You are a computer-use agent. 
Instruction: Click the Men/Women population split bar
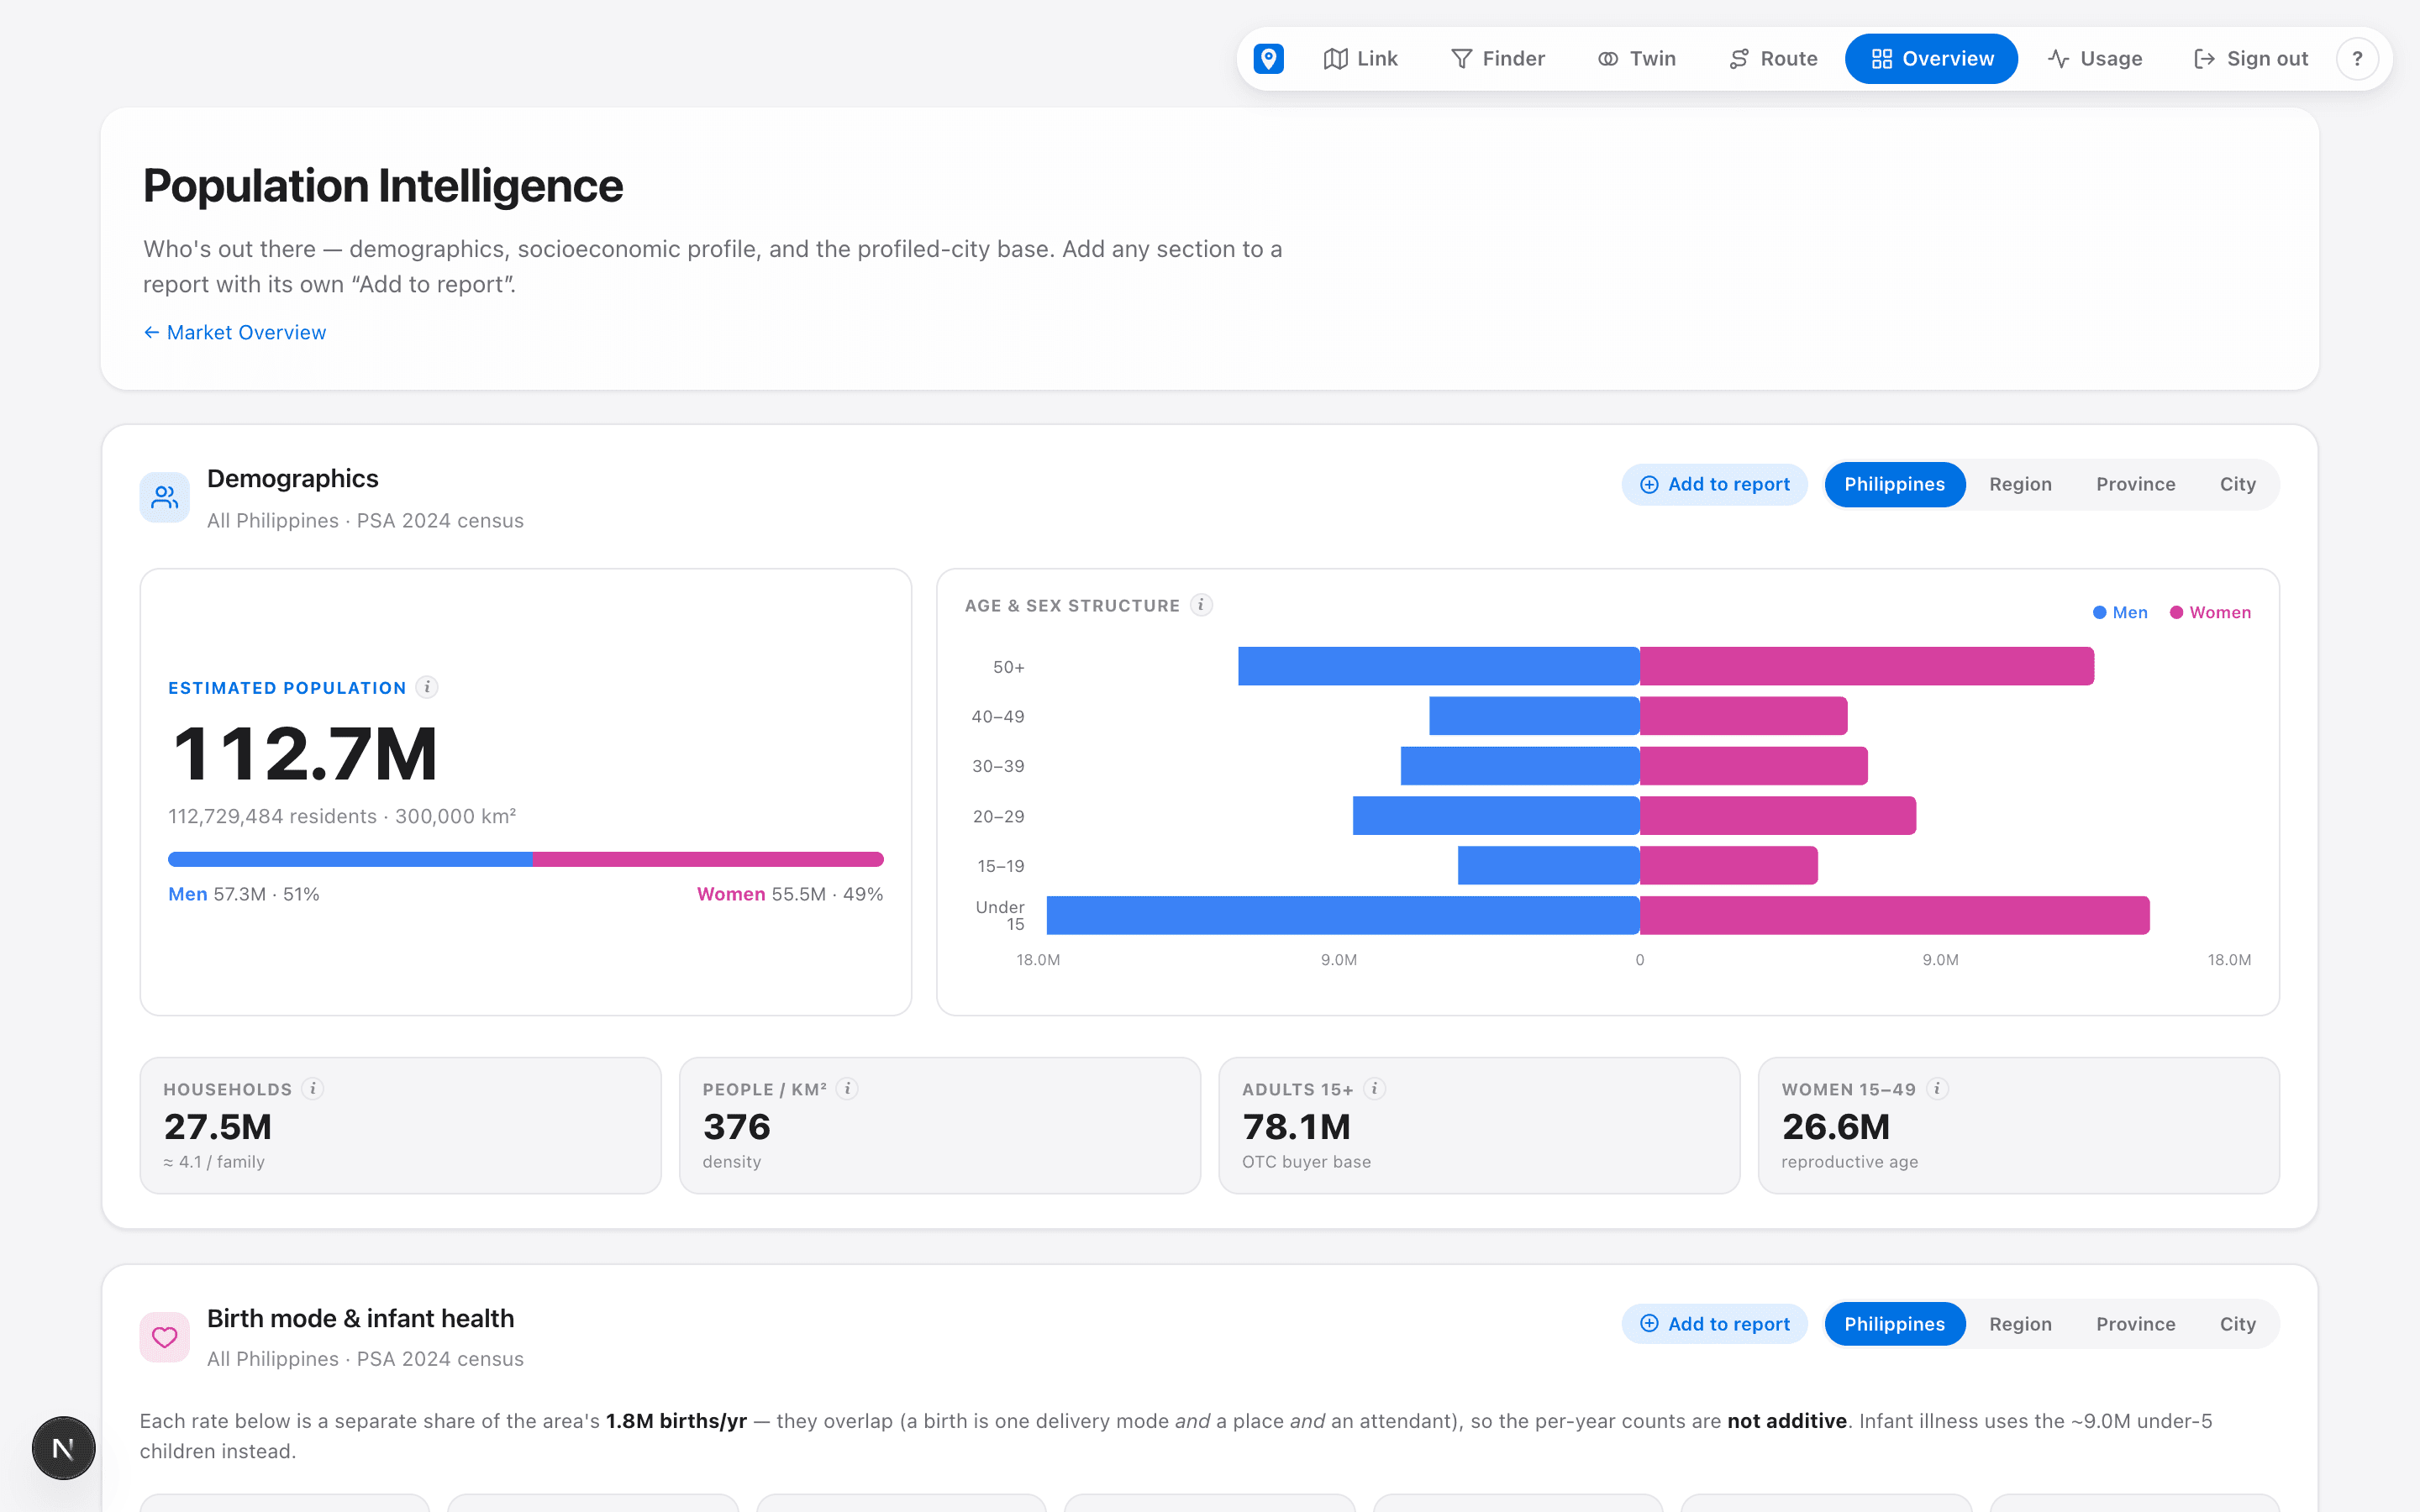pos(525,859)
